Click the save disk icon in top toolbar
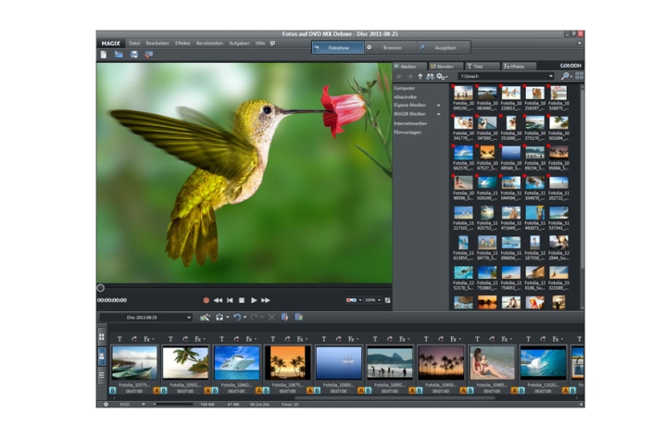665x438 pixels. [134, 55]
